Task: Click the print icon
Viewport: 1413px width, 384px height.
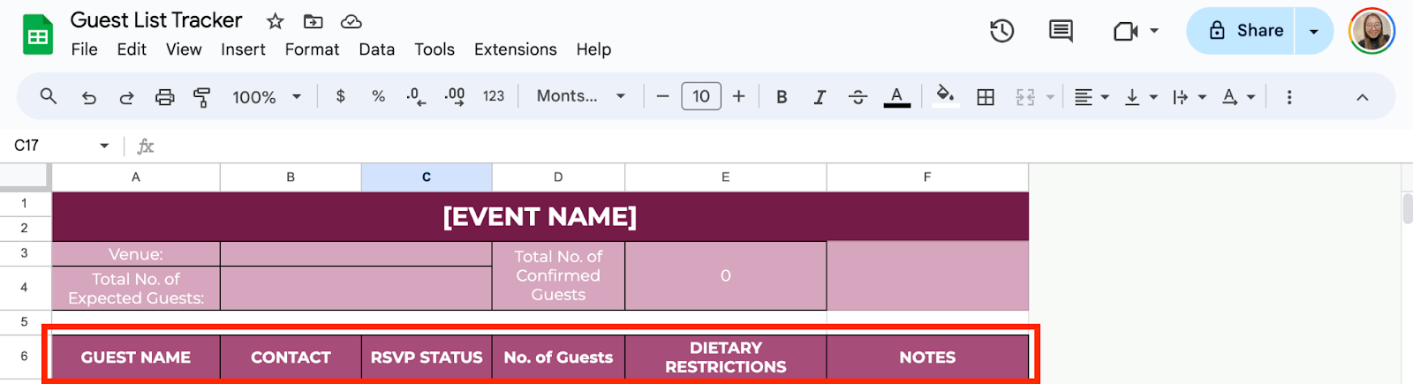Action: 164,97
